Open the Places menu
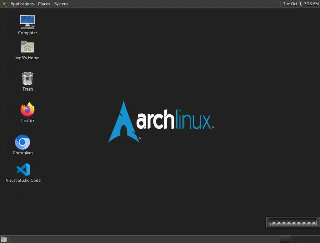320x243 pixels. coord(44,4)
